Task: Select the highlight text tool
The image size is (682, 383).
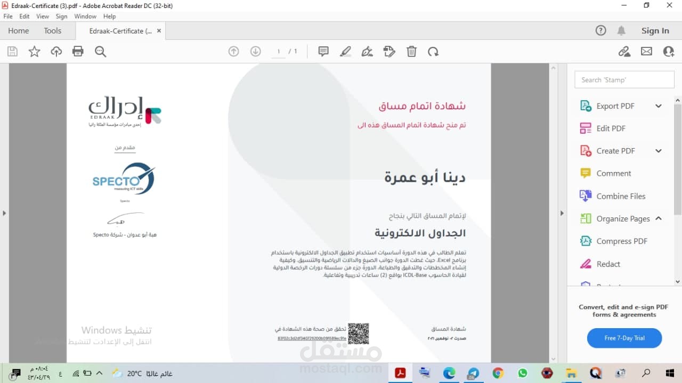Action: click(x=345, y=52)
